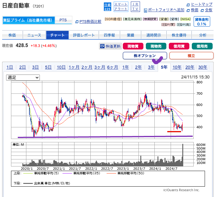Select the 3日 chart period
216x197 pixels.
36,67
